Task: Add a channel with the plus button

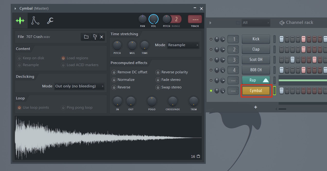Action: pyautogui.click(x=255, y=107)
